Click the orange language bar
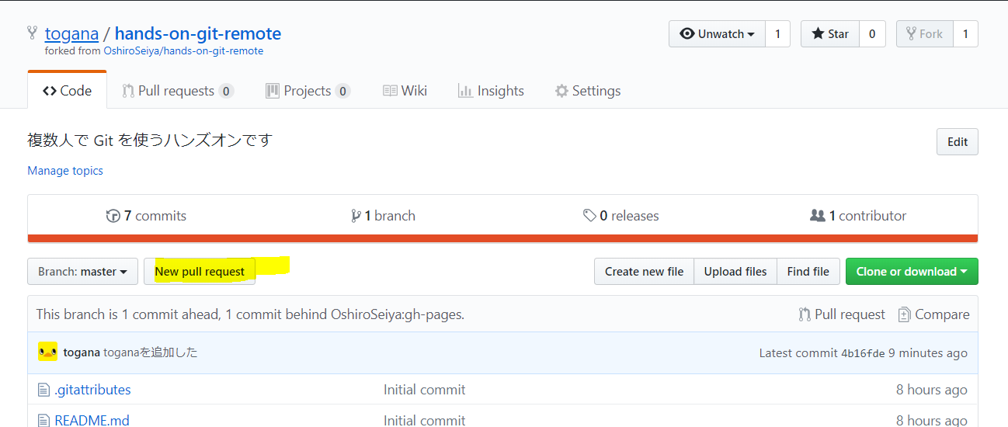The height and width of the screenshot is (427, 1008). point(502,239)
